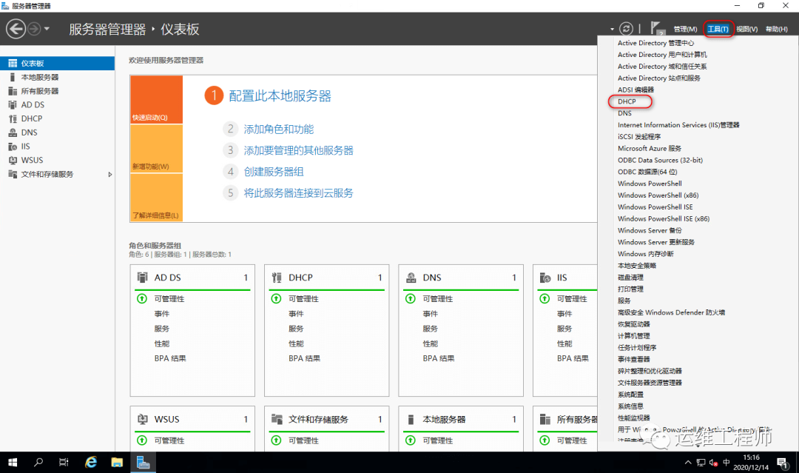The width and height of the screenshot is (799, 473).
Task: Click the refresh icon in header
Action: click(x=627, y=29)
